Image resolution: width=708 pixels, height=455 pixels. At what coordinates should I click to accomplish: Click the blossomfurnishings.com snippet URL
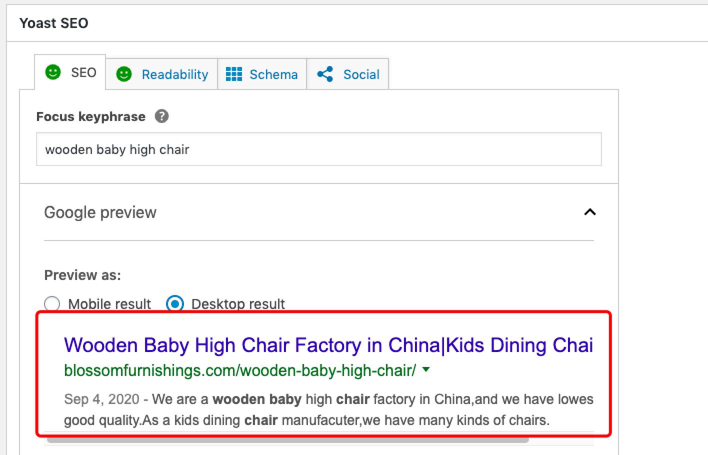tap(240, 370)
